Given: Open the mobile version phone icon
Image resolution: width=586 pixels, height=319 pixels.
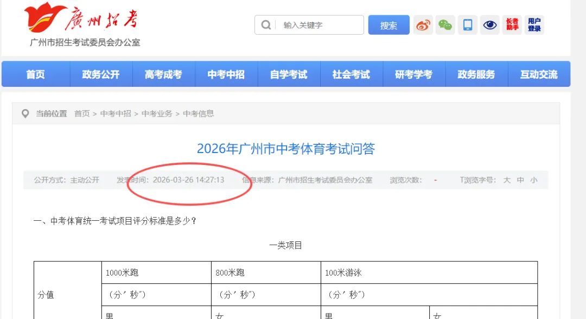Looking at the screenshot, I should tap(468, 24).
